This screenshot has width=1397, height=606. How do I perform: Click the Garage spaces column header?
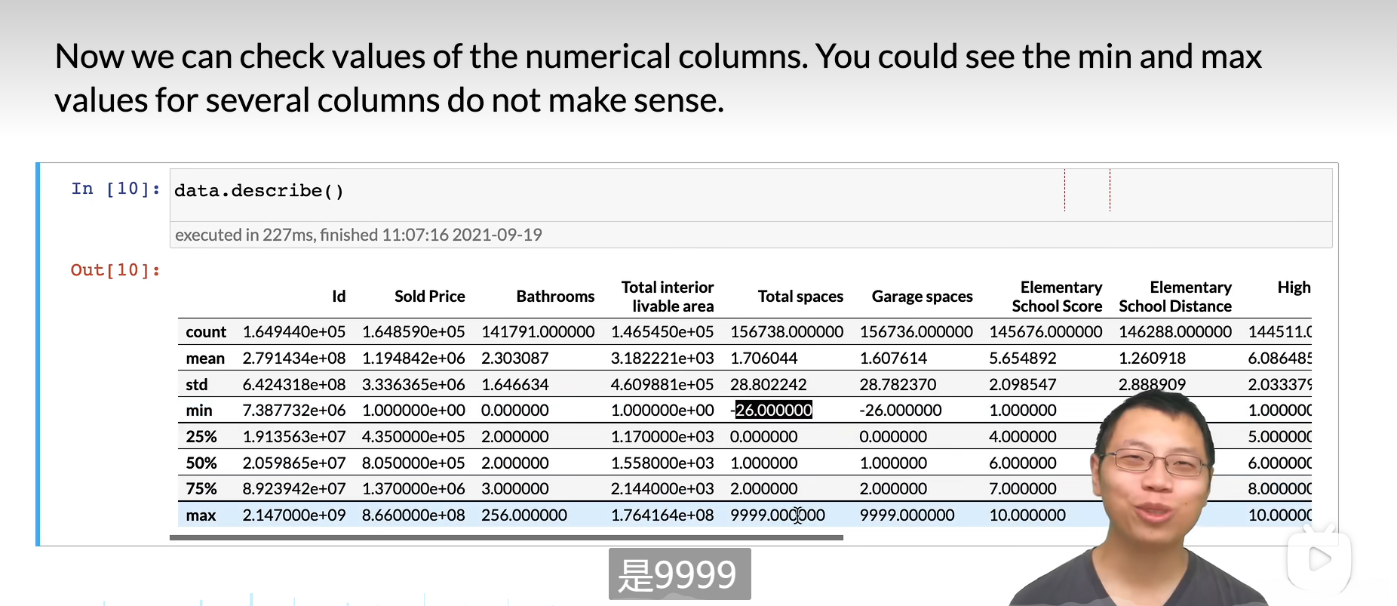click(922, 297)
